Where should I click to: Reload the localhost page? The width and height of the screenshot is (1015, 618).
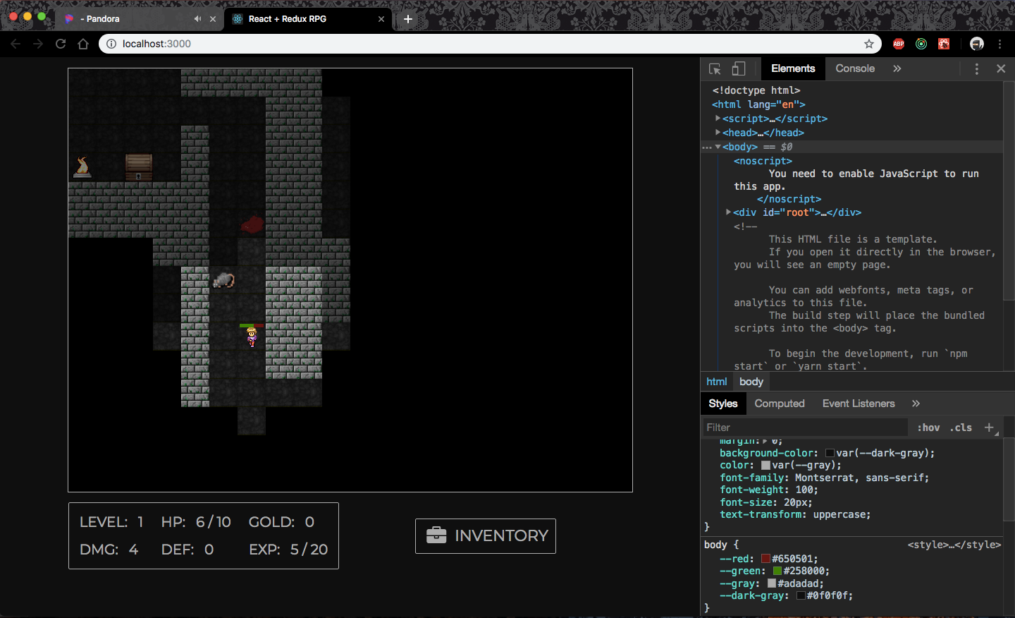61,44
